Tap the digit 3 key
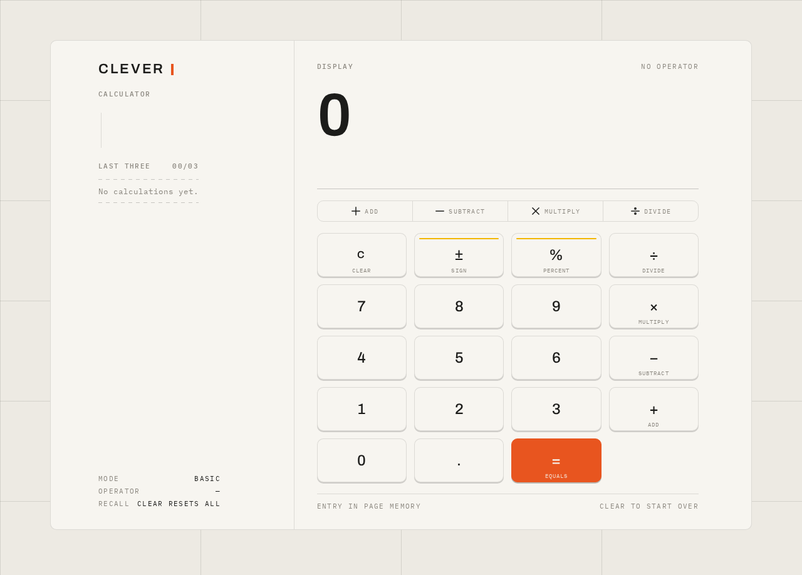Image resolution: width=802 pixels, height=575 pixels. coord(556,409)
